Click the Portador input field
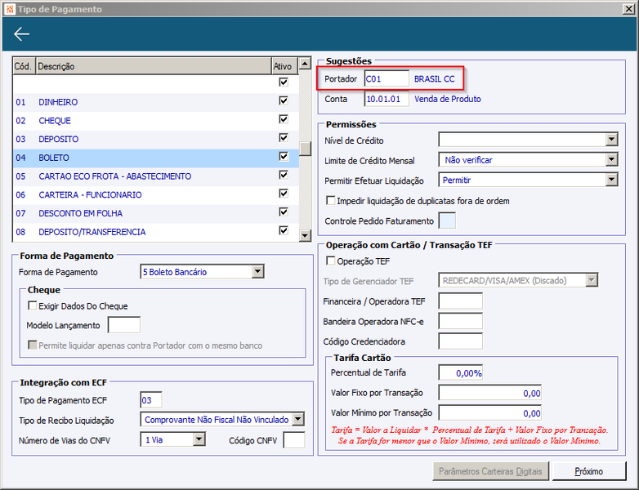This screenshot has height=490, width=639. (x=387, y=78)
